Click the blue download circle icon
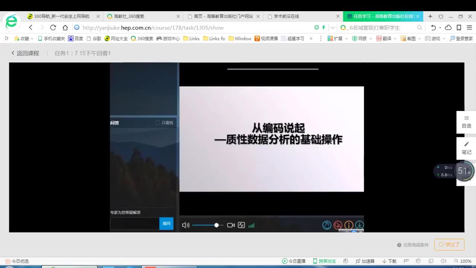The image size is (476, 268). pyautogui.click(x=359, y=225)
